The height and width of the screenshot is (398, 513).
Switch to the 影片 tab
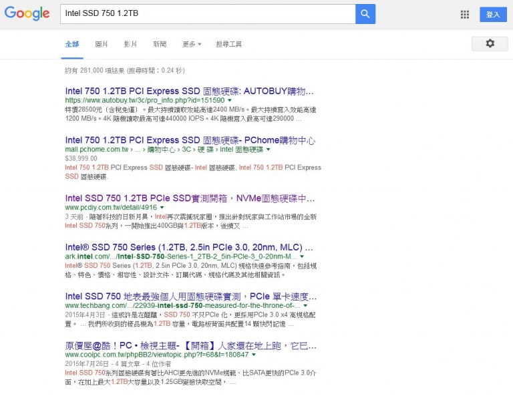click(x=130, y=44)
